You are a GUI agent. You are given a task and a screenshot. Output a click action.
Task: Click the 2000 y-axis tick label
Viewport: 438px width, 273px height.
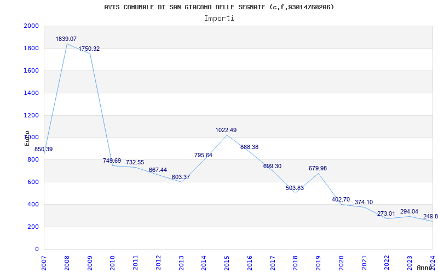(31, 26)
